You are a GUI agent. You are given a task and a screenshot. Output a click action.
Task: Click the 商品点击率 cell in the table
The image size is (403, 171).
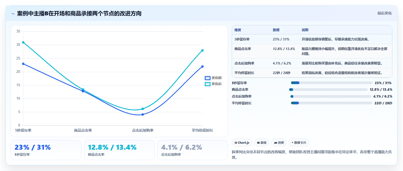[x=243, y=49]
